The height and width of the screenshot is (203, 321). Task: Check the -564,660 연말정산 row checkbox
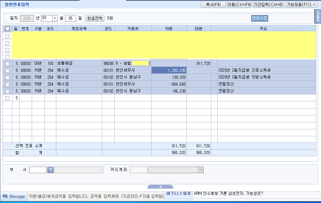click(7, 84)
